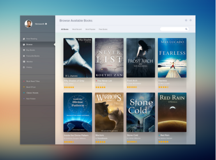Select the Free Books tab

pyautogui.click(x=103, y=29)
